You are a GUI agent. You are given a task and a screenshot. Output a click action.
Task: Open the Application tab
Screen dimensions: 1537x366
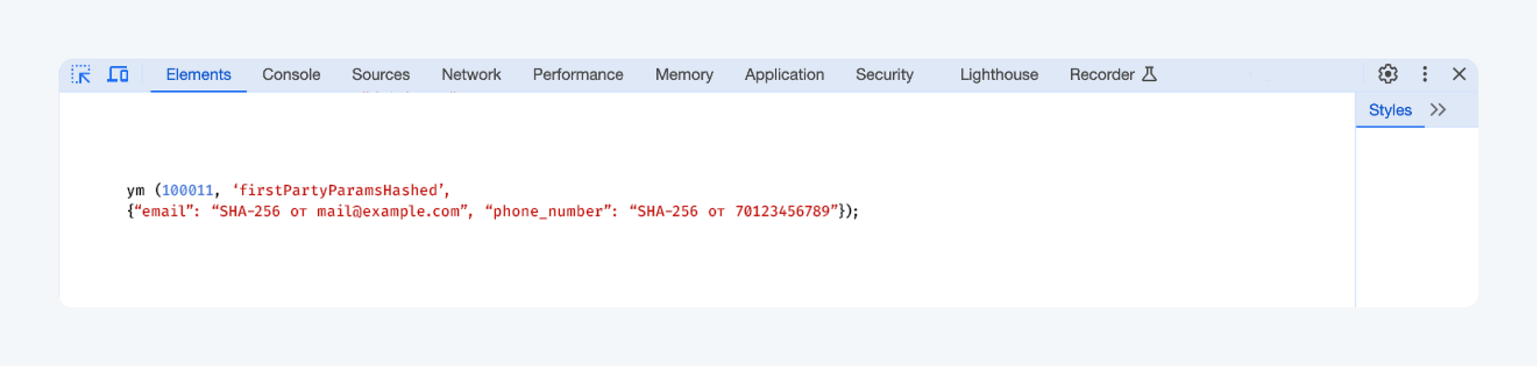click(784, 74)
